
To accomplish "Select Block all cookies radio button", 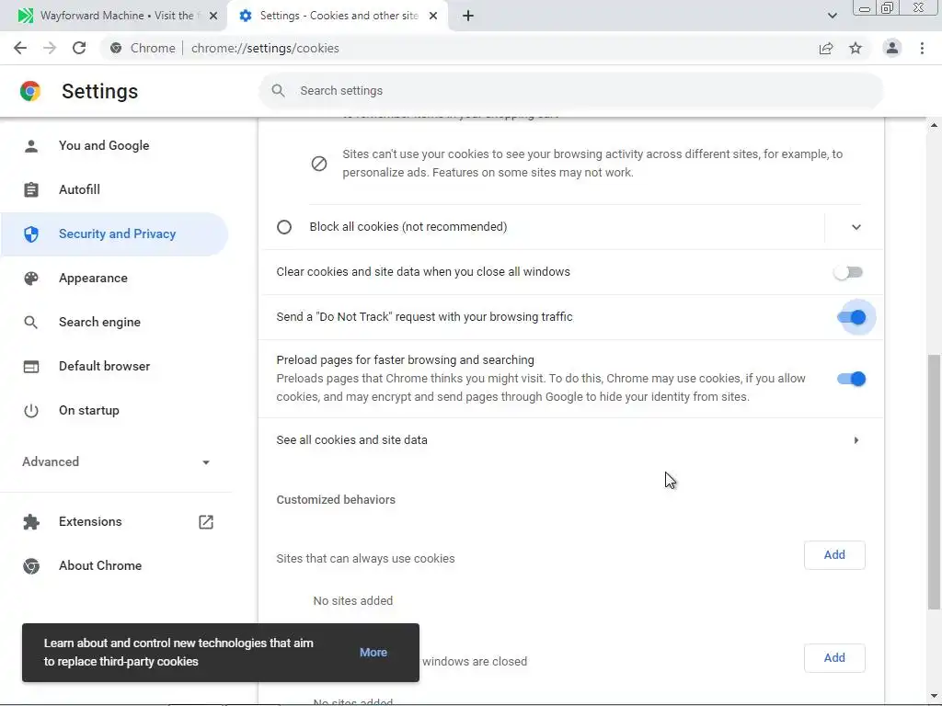I will 284,227.
